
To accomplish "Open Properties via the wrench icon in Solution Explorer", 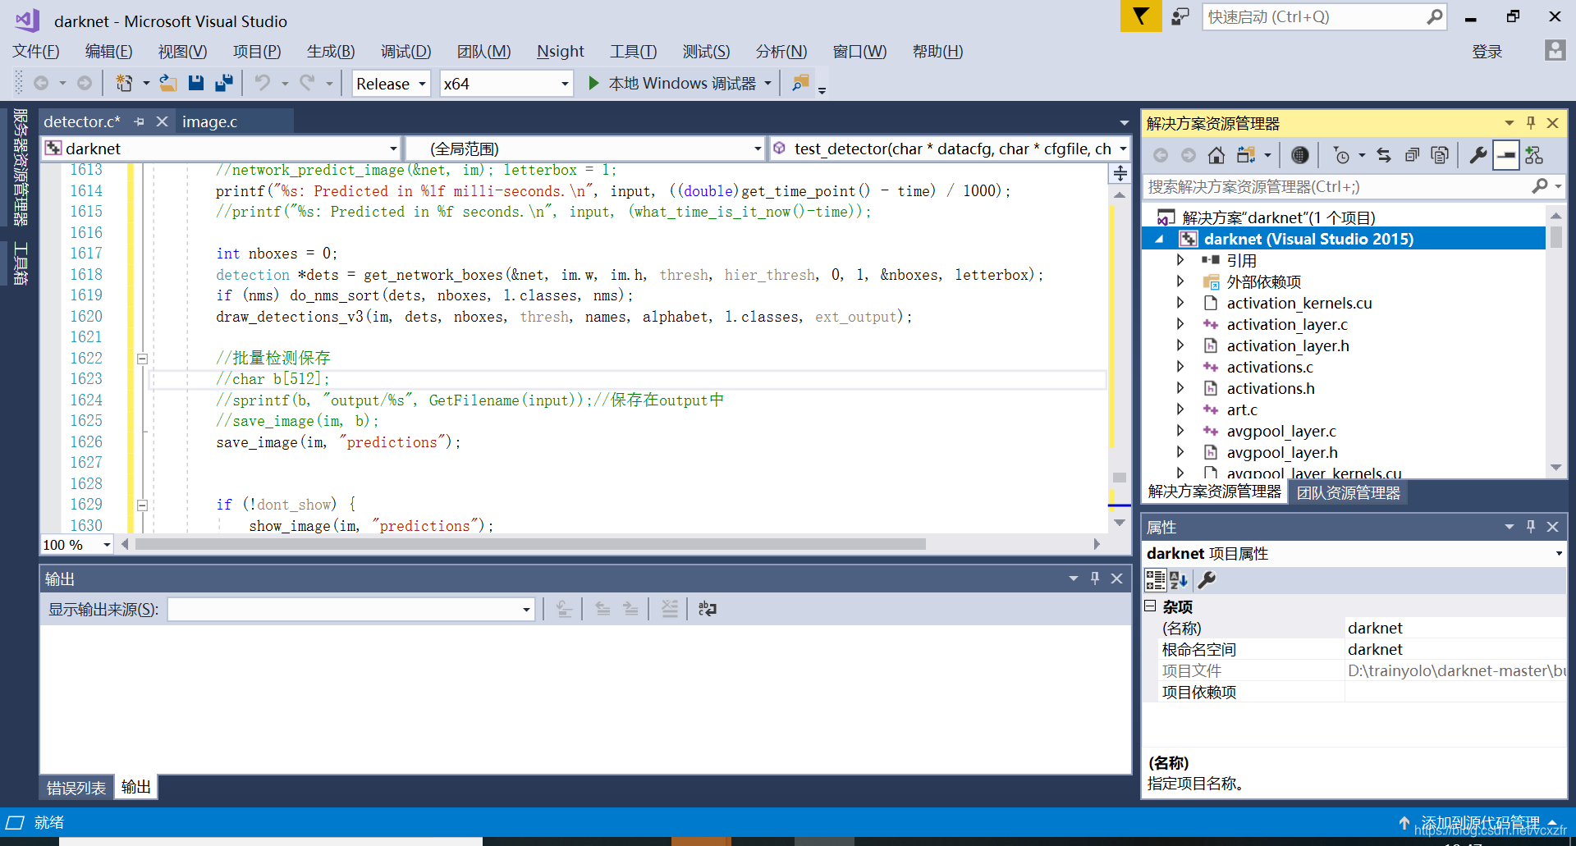I will point(1478,155).
